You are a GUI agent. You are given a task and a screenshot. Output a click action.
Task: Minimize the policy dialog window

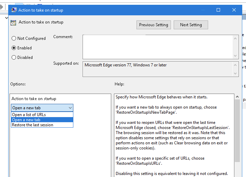(x=203, y=10)
